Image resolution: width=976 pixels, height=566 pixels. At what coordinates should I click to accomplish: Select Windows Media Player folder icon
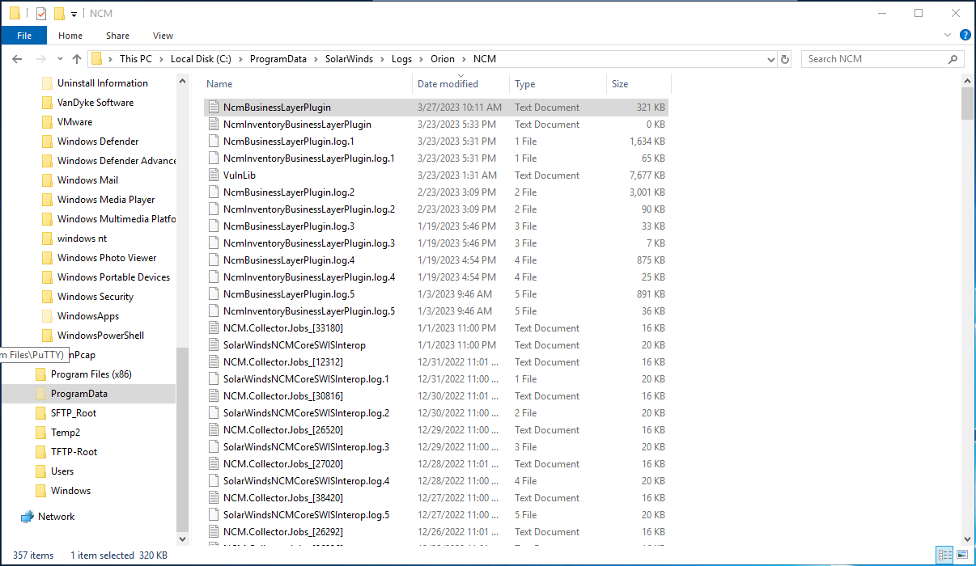[47, 200]
